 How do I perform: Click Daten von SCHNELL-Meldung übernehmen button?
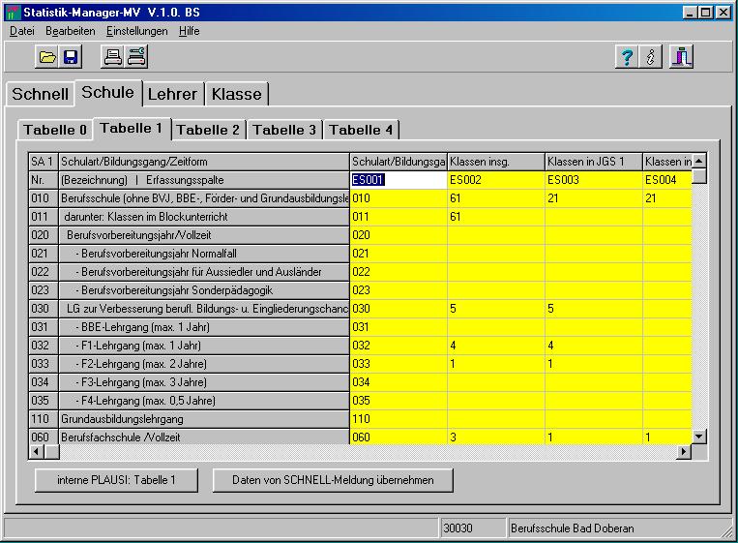pos(333,479)
